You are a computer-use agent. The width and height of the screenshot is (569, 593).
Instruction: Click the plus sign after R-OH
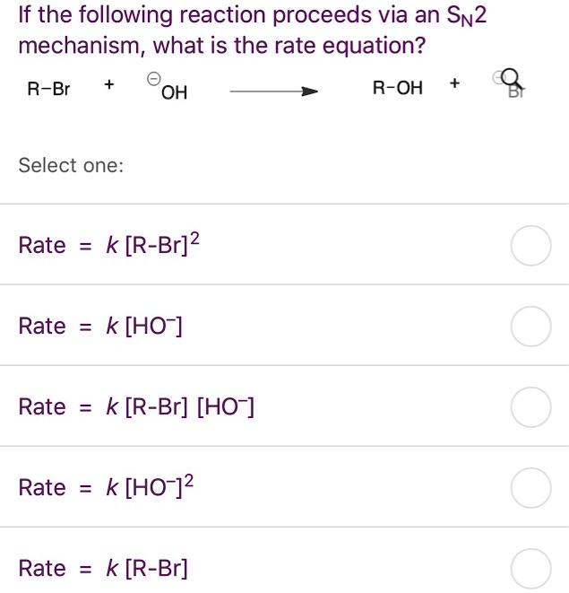pos(455,84)
